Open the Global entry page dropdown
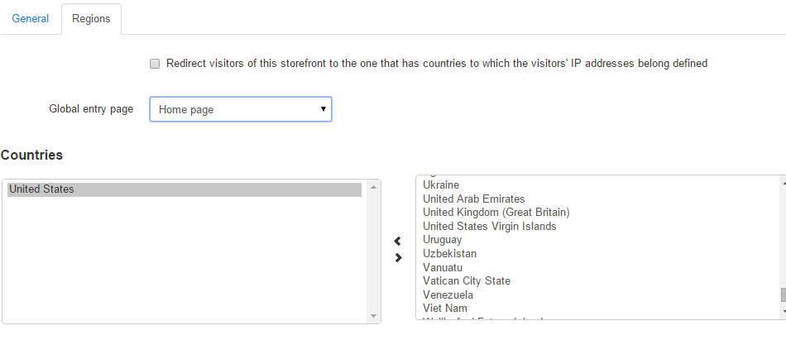This screenshot has width=786, height=340. (241, 109)
